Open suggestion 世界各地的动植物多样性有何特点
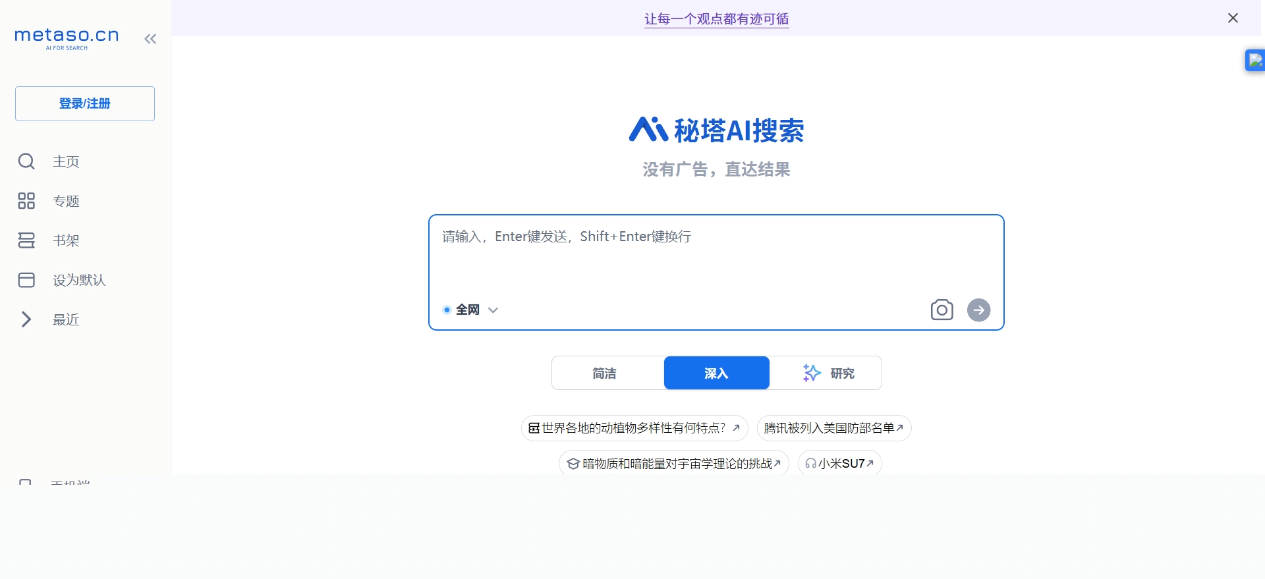Viewport: 1265px width, 579px height. (634, 428)
